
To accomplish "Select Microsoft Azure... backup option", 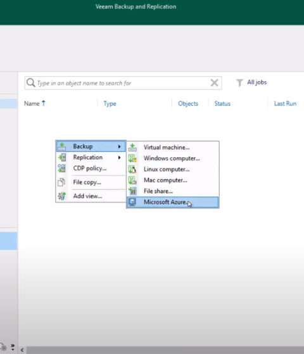I will click(x=173, y=202).
